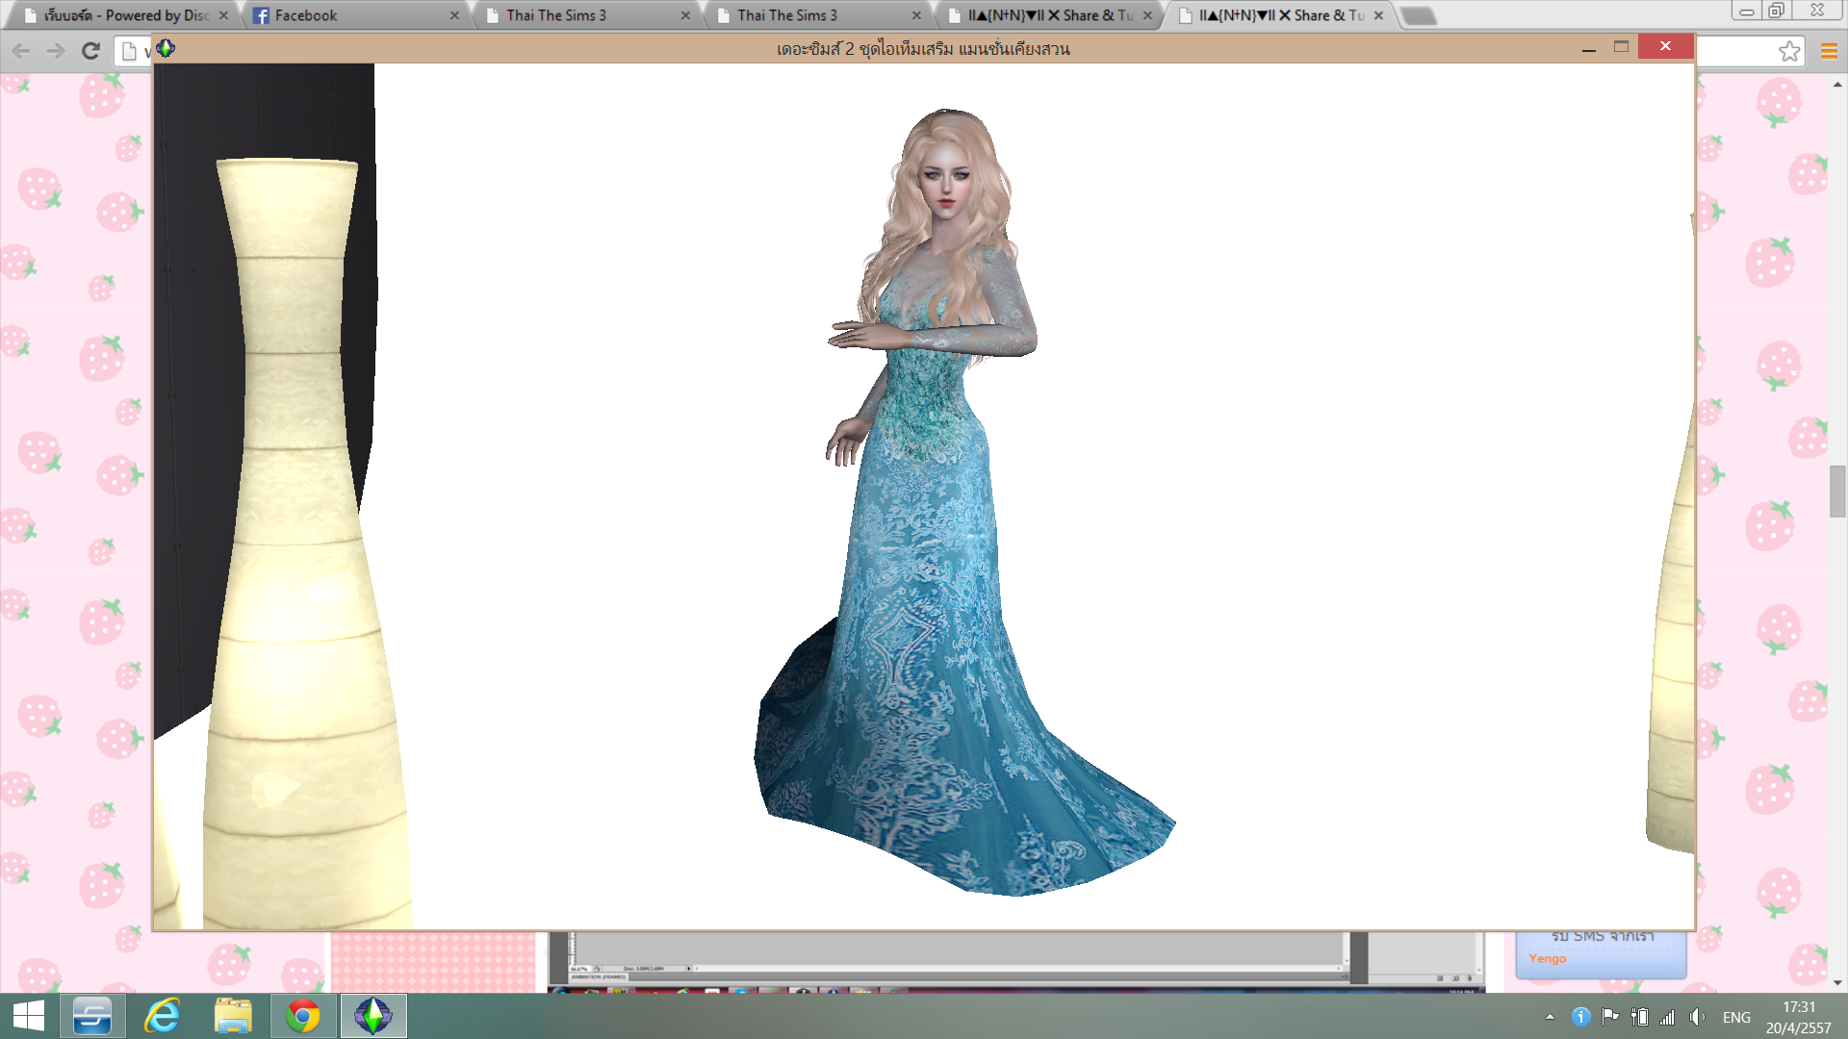
Task: Click the ENG language indicator
Action: 1736,1017
